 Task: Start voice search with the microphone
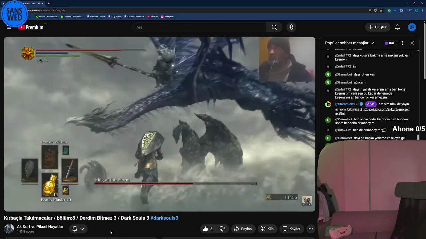(291, 27)
